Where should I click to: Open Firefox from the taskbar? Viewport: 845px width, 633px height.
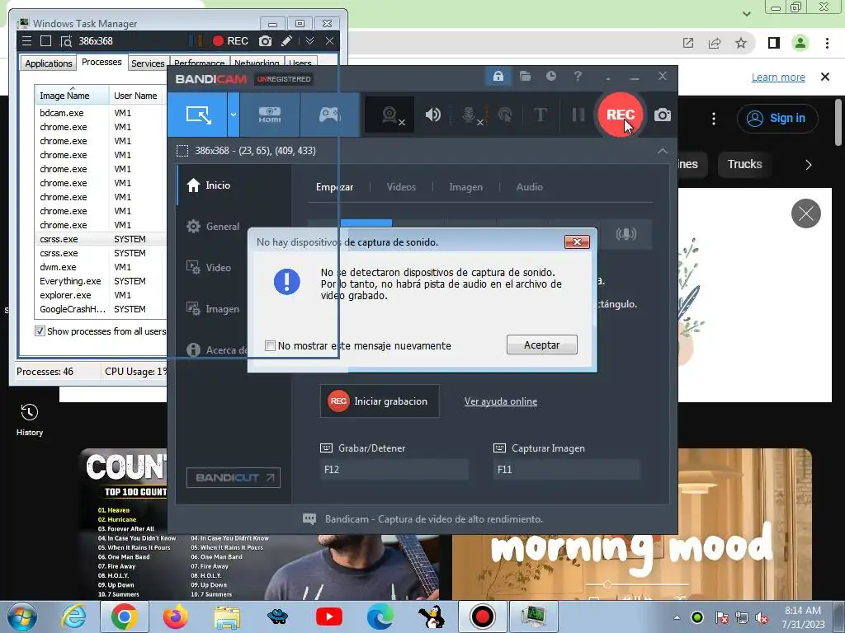click(x=175, y=617)
